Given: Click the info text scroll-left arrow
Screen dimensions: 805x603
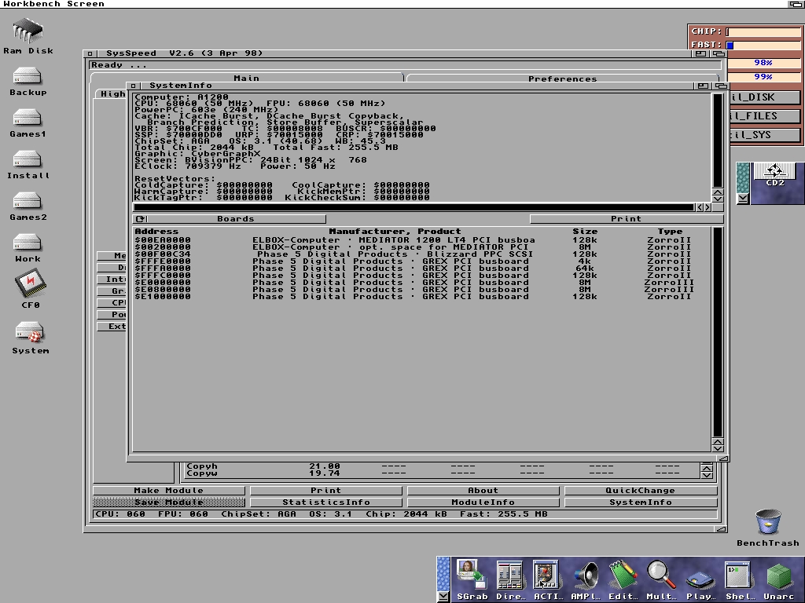Looking at the screenshot, I should point(699,207).
